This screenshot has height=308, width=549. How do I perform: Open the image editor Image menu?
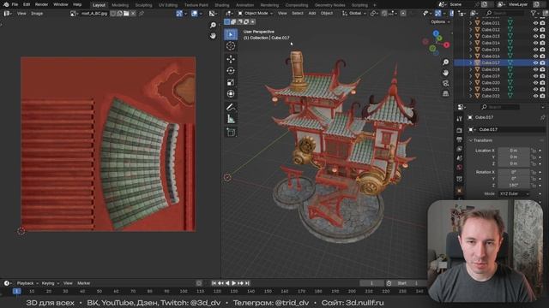(37, 14)
